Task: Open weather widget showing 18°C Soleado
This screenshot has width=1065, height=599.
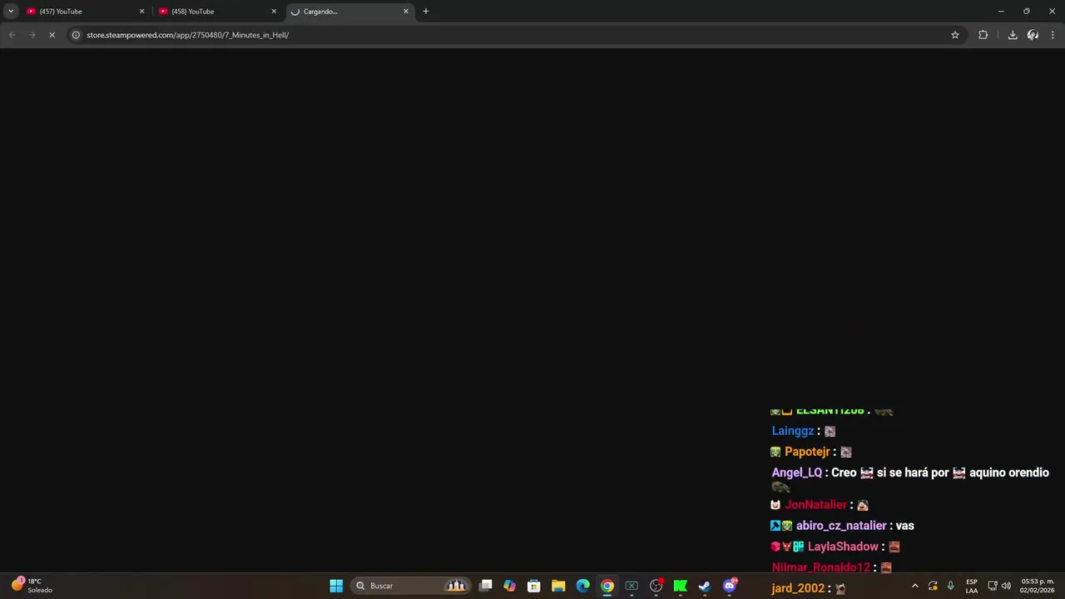Action: (33, 586)
